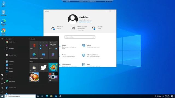Click the Find a setting search field

(x=80, y=37)
